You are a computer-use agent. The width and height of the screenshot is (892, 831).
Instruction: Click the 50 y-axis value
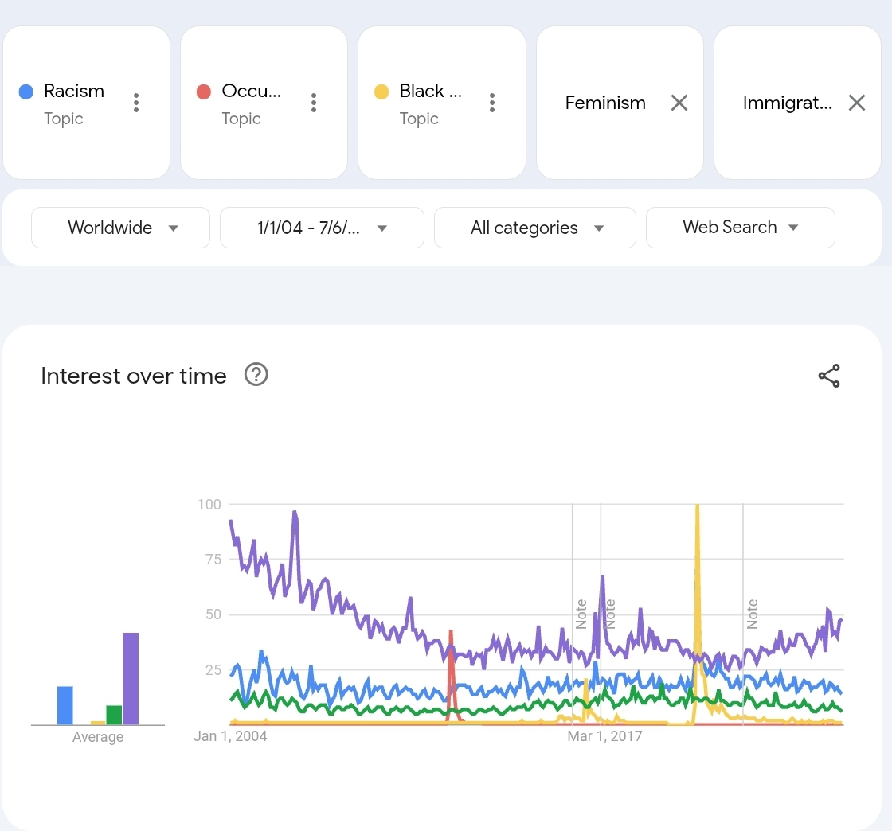213,614
